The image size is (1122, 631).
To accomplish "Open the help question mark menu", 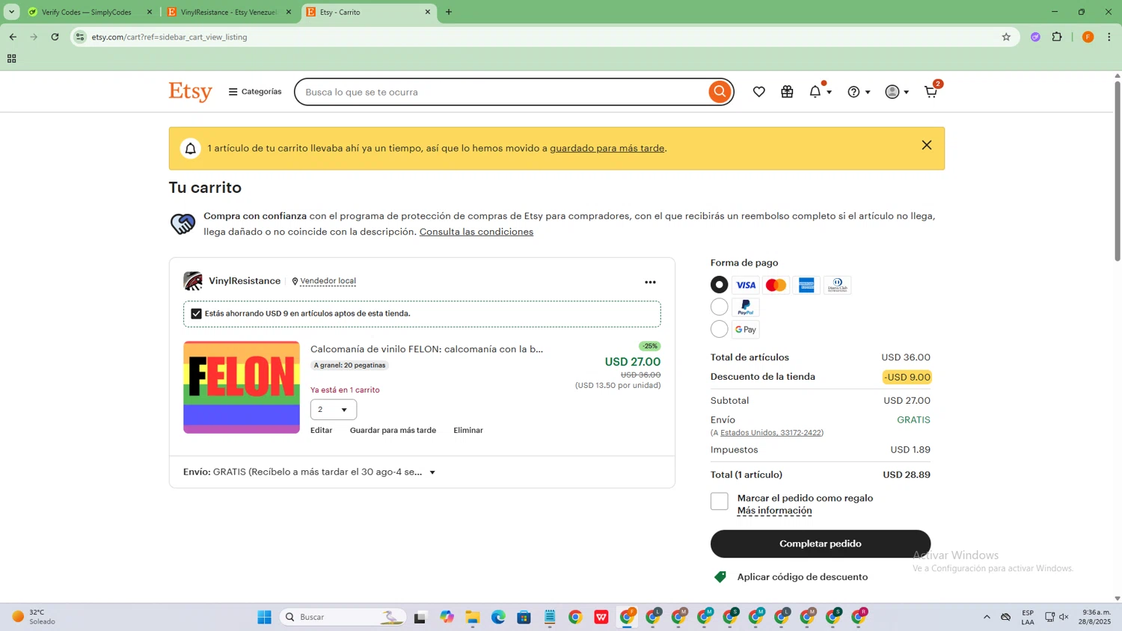I will point(859,92).
